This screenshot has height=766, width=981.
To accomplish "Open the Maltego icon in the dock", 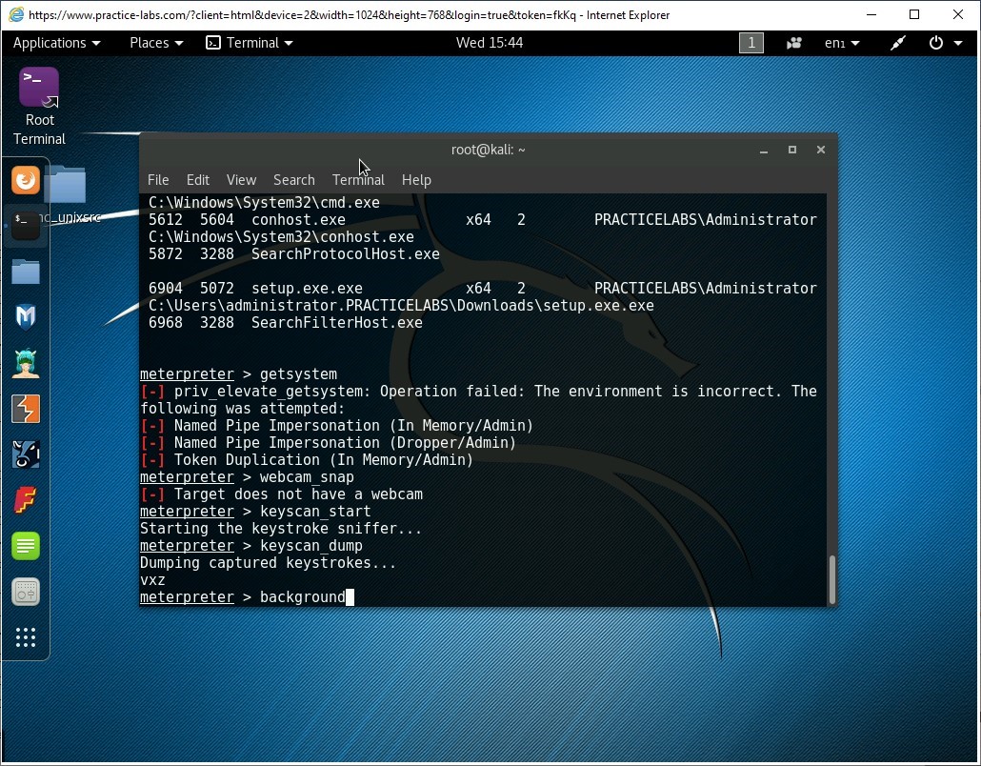I will coord(26,454).
